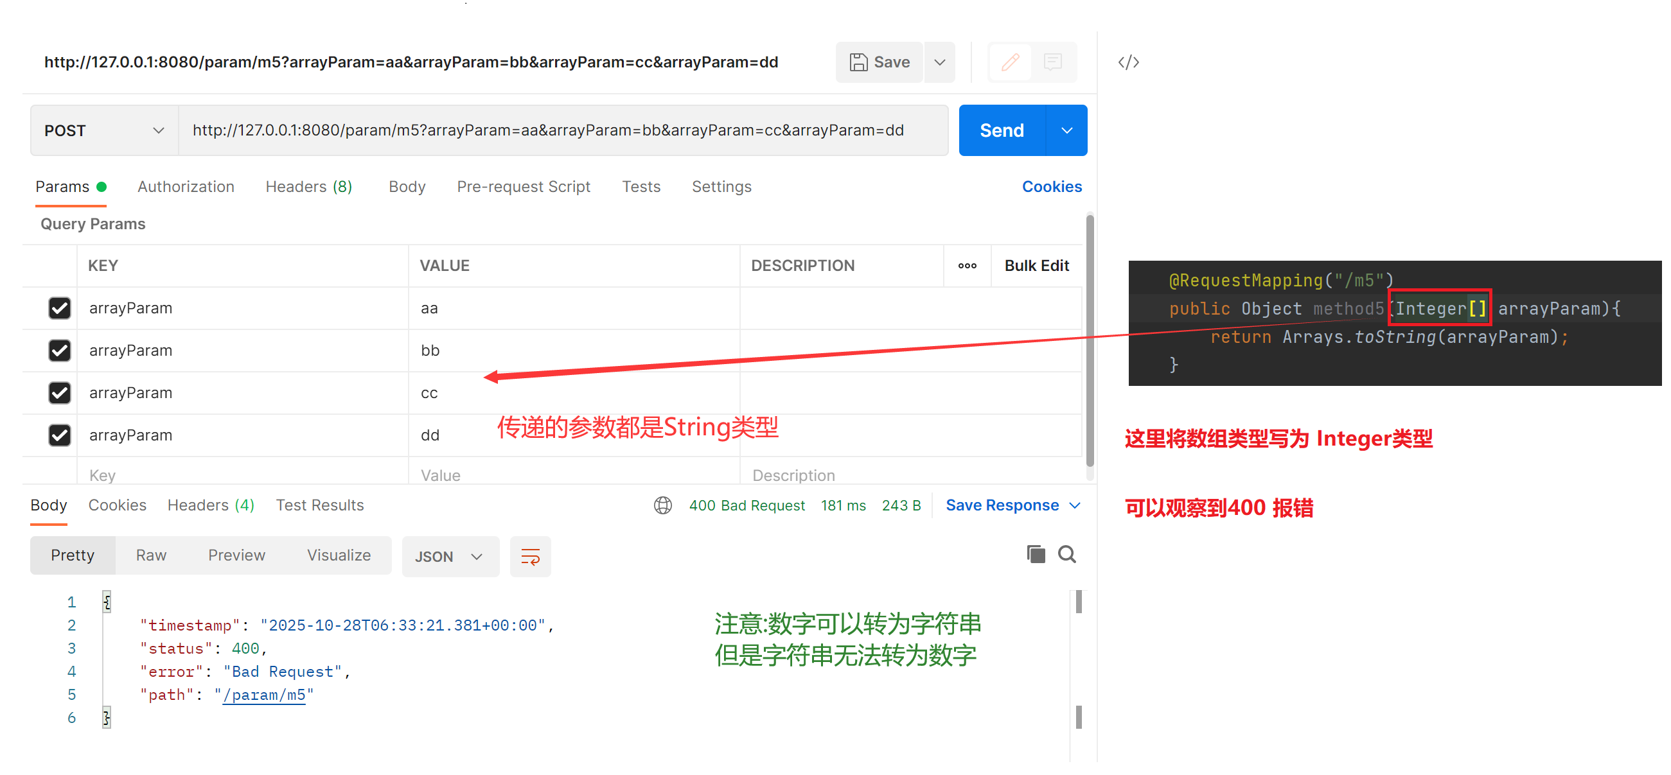Click the /param/m5 path link in response
This screenshot has height=775, width=1671.
(x=263, y=695)
